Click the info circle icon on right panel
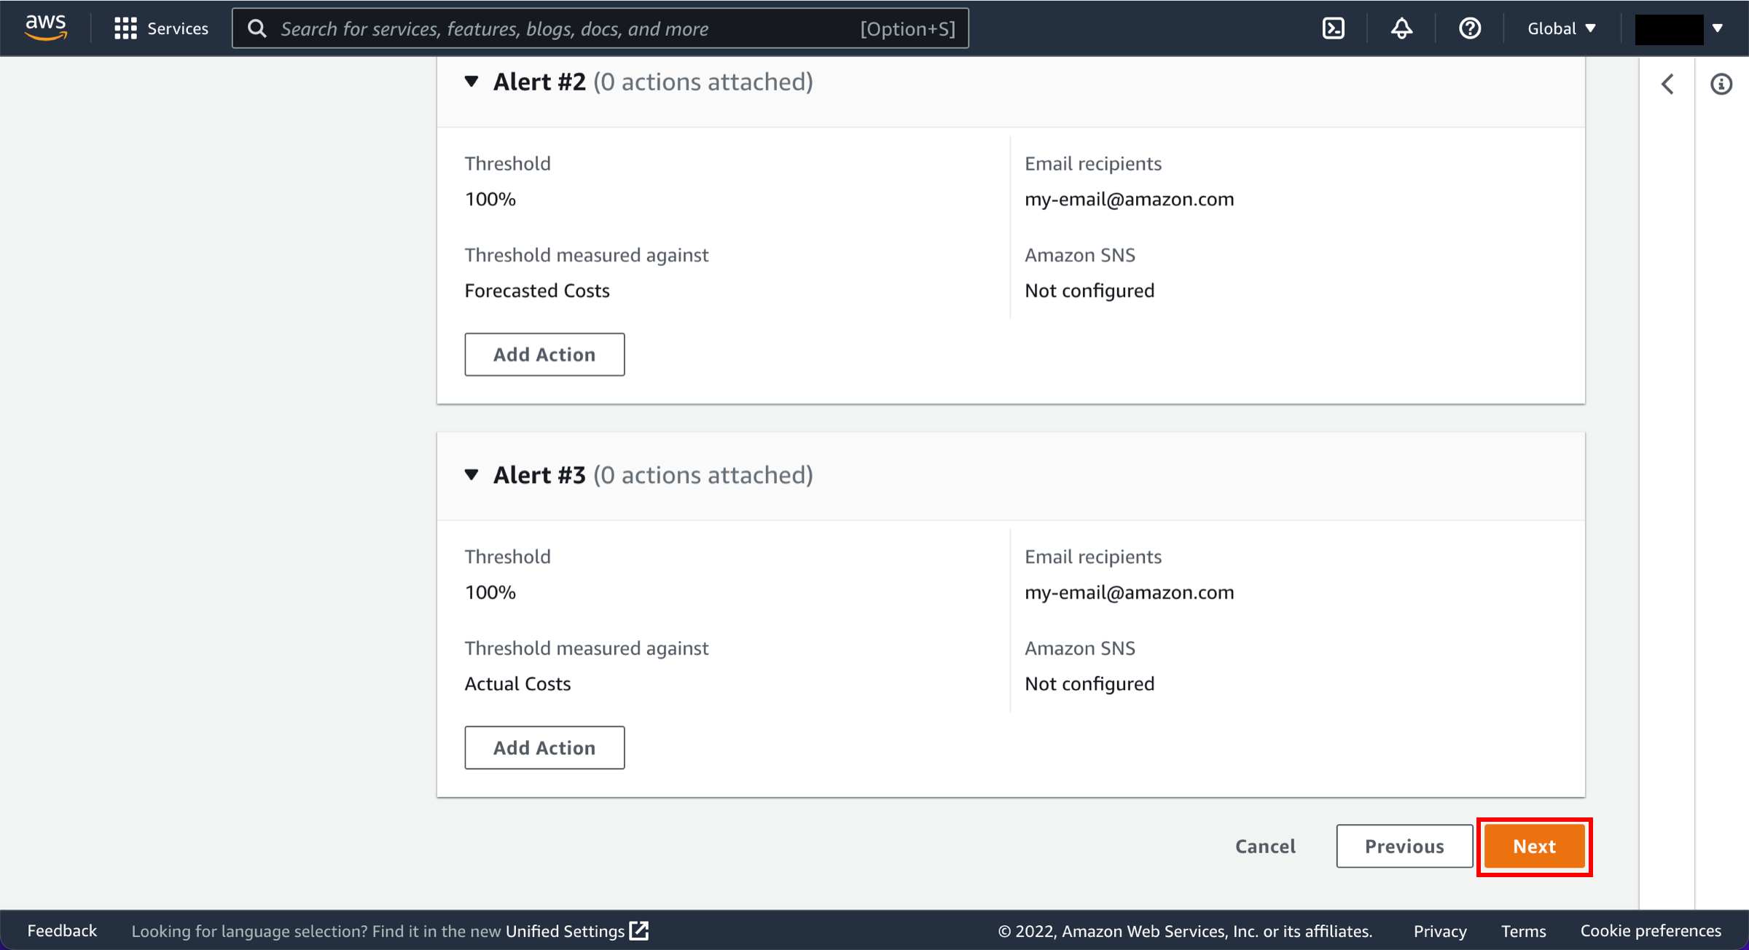The width and height of the screenshot is (1749, 950). 1722,83
